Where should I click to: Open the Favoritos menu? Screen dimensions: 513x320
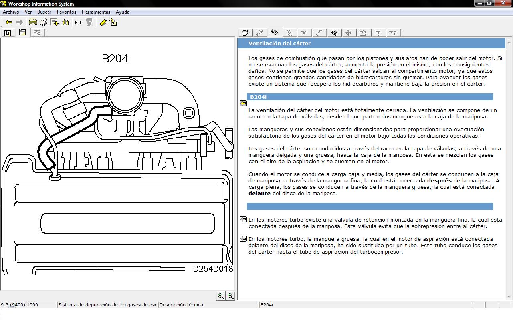[x=67, y=12]
